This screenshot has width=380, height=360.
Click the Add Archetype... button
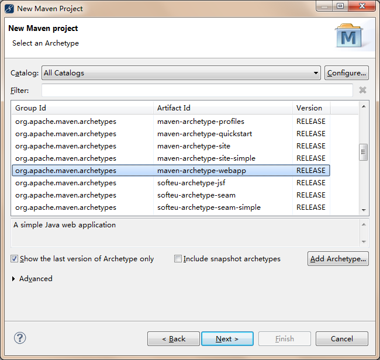click(x=338, y=259)
